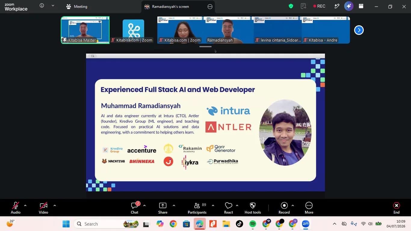Open Microsoft Store from the taskbar
This screenshot has height=231, width=411.
coord(187,224)
